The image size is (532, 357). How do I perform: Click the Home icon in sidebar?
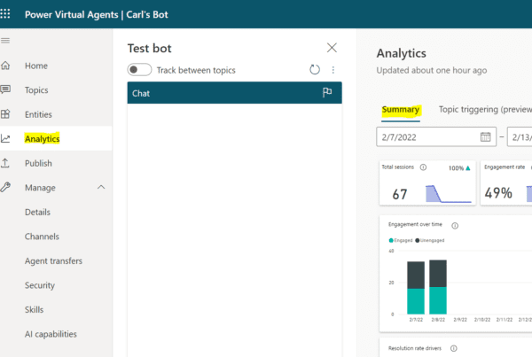(x=6, y=66)
